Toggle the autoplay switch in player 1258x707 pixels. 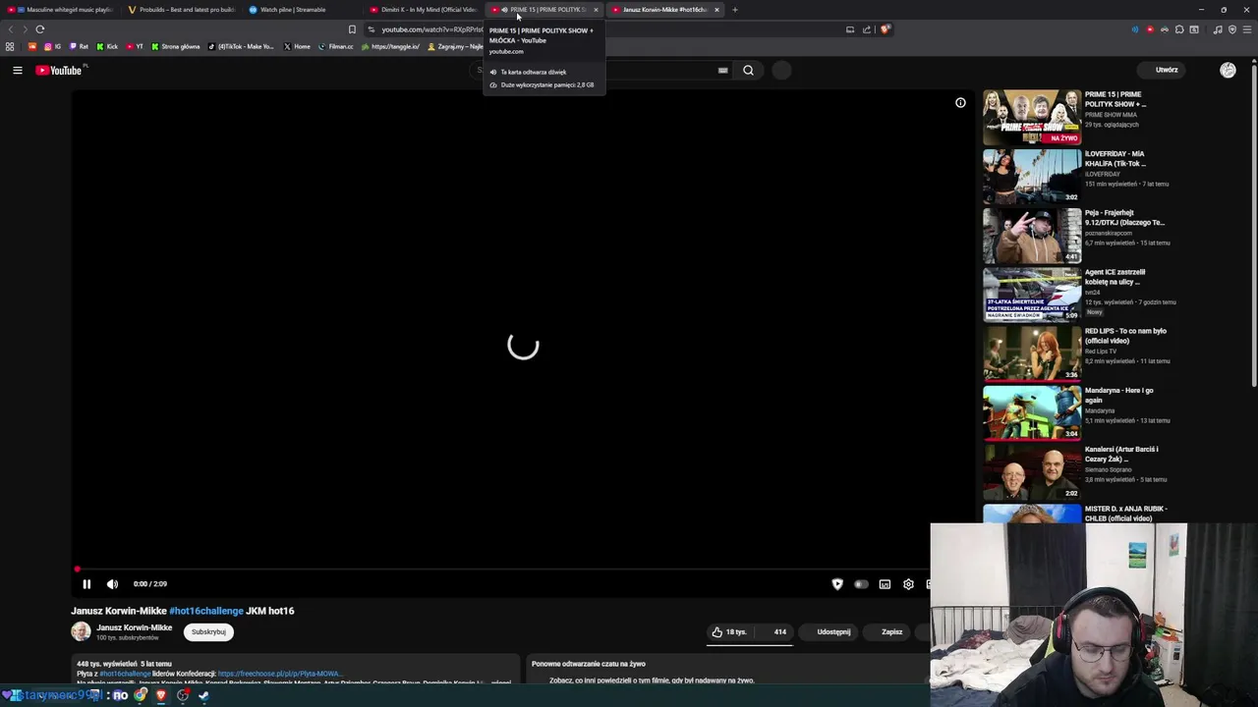click(861, 584)
